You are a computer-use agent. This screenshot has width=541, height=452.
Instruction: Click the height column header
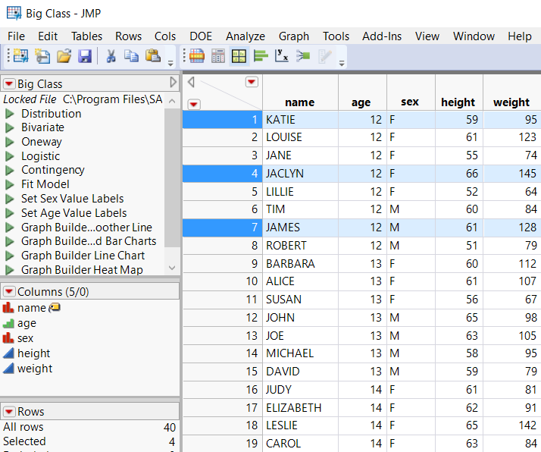[458, 102]
